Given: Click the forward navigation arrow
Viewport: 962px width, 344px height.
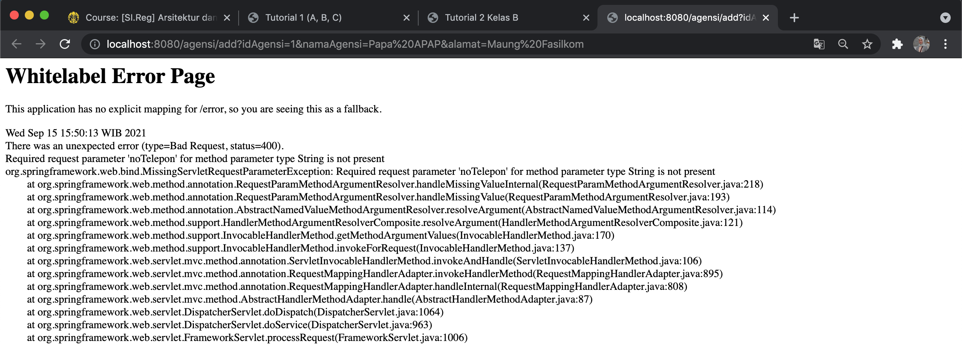Looking at the screenshot, I should coord(41,44).
